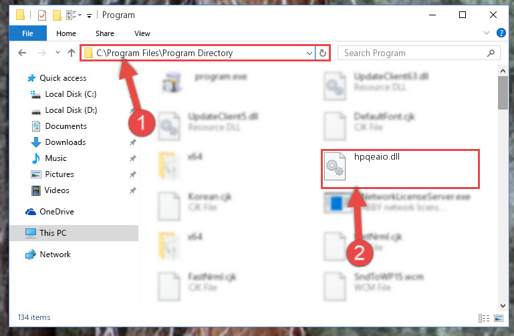Select Downloads in Quick access
This screenshot has width=514, height=336.
pos(66,142)
